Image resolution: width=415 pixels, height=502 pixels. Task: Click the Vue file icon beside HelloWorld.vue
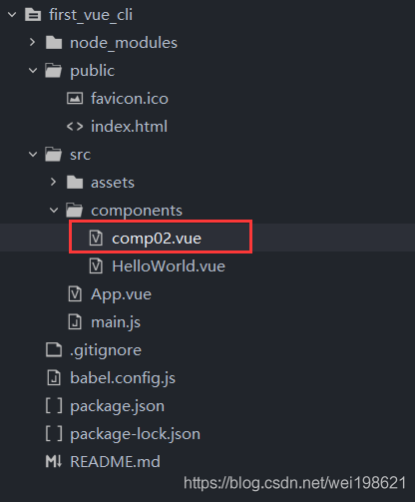pos(96,266)
